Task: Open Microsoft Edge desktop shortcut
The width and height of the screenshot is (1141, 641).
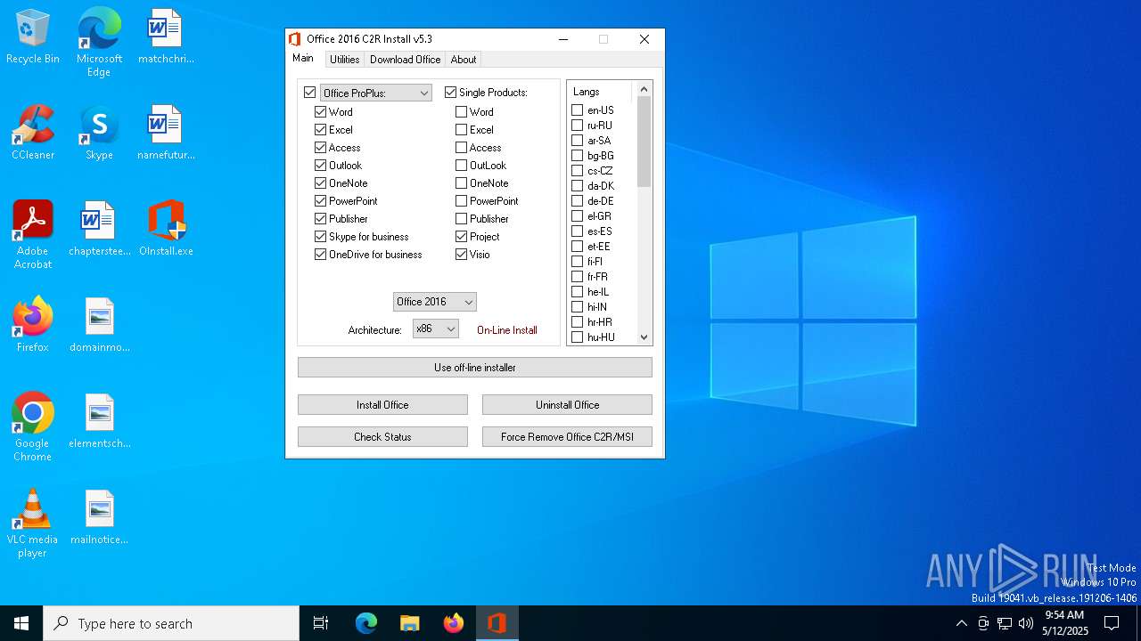Action: 99,43
